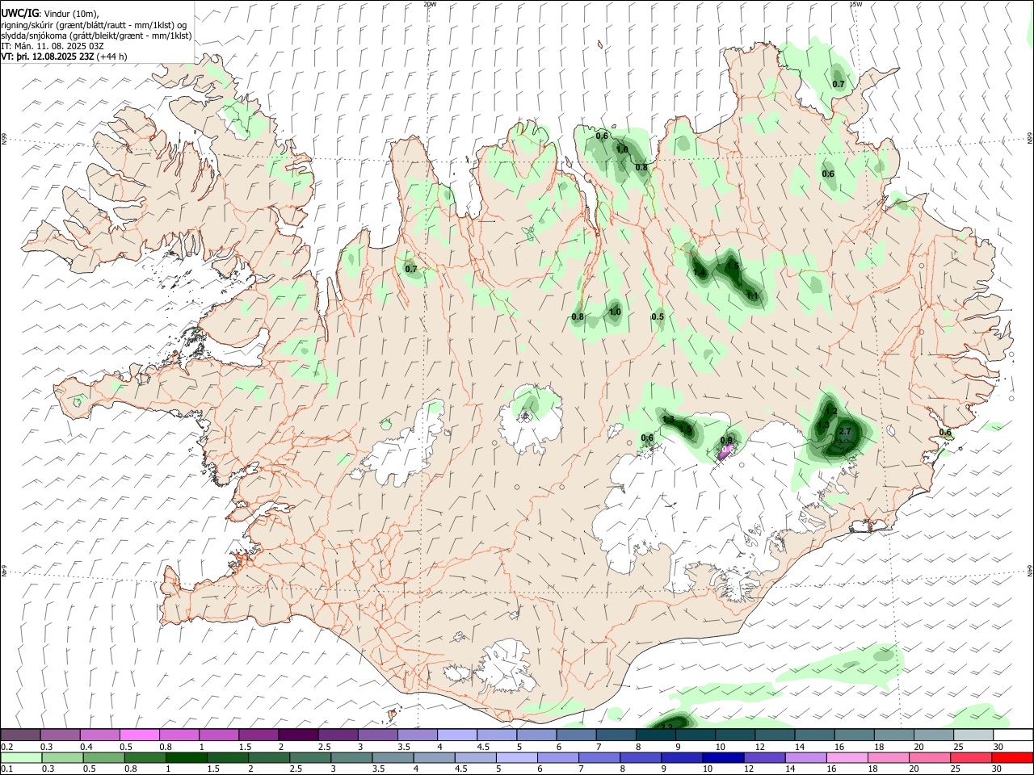Click the 1.1 rainfall value label
Image resolution: width=1034 pixels, height=775 pixels.
pyautogui.click(x=752, y=296)
